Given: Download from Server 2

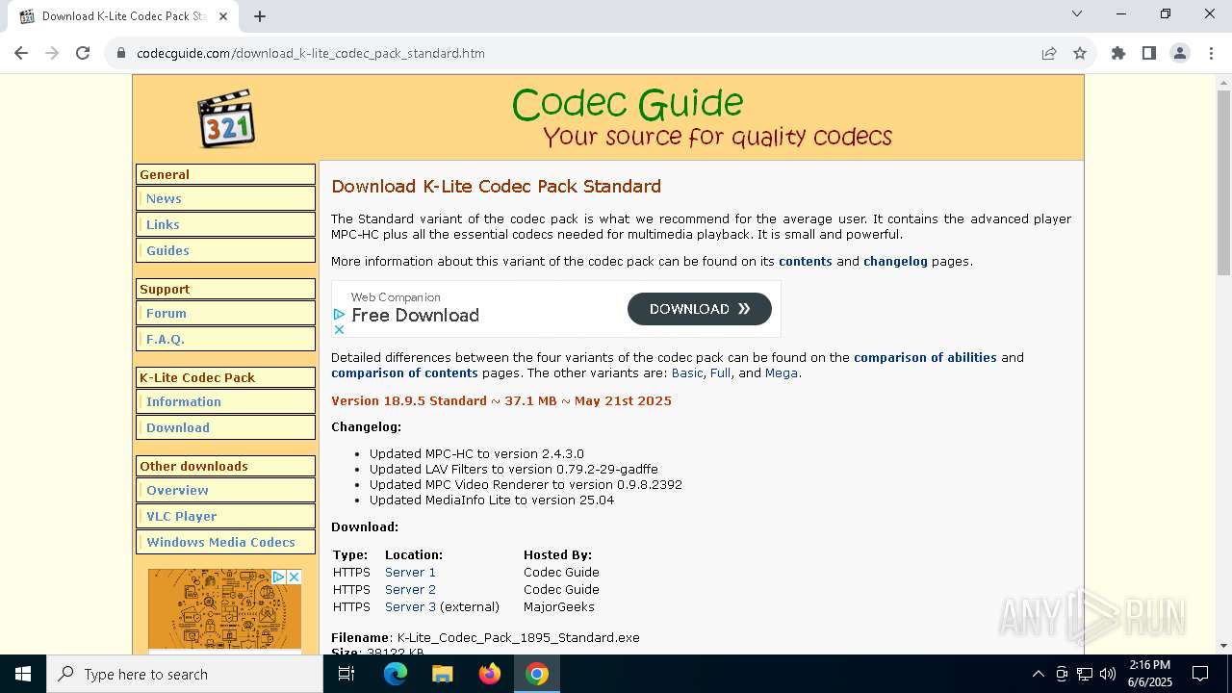Looking at the screenshot, I should (410, 590).
